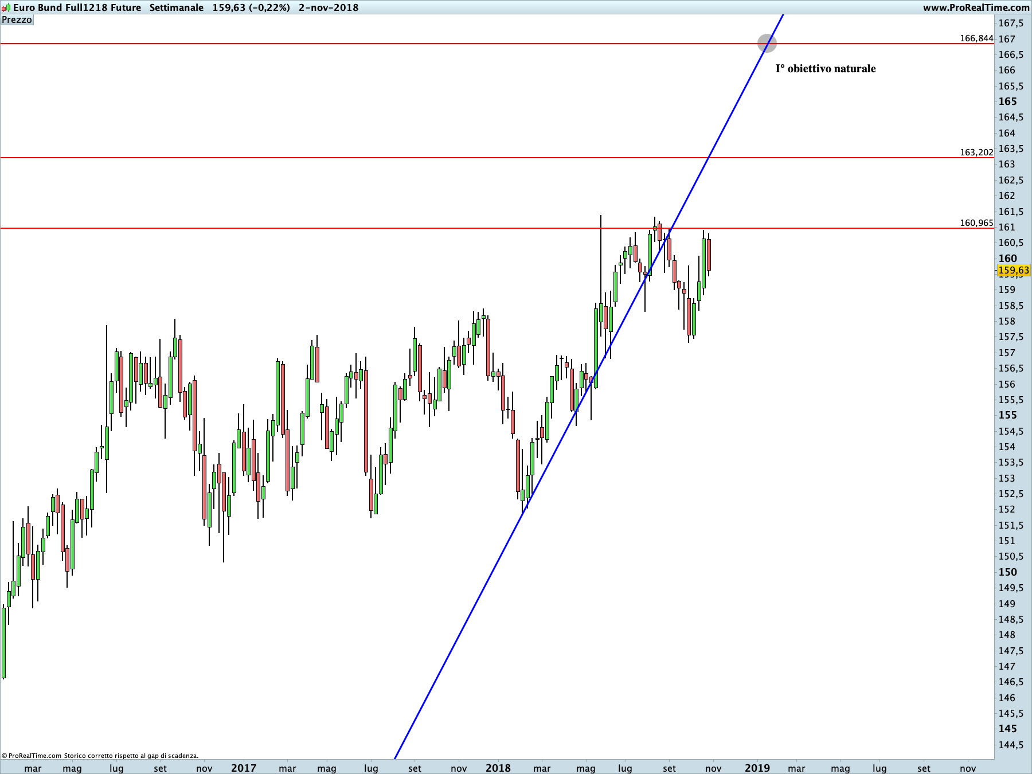Click the Prezzo panel label
The width and height of the screenshot is (1032, 774).
(17, 20)
